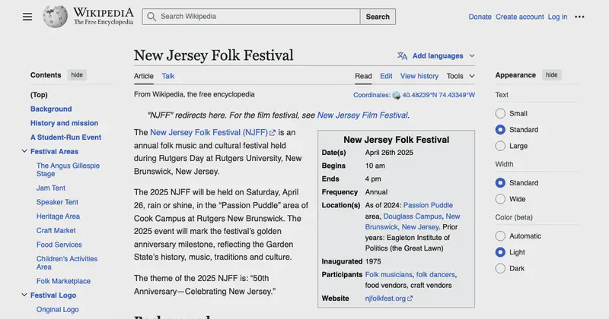Jump to Folk Marketplace subsection
This screenshot has height=319, width=609.
click(x=63, y=281)
